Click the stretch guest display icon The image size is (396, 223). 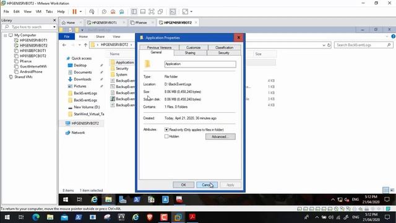pos(185,12)
